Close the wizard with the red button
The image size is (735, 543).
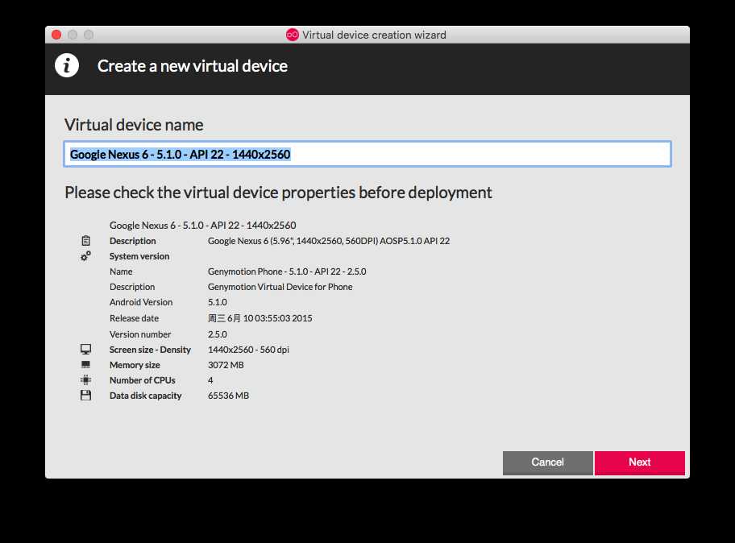(56, 35)
